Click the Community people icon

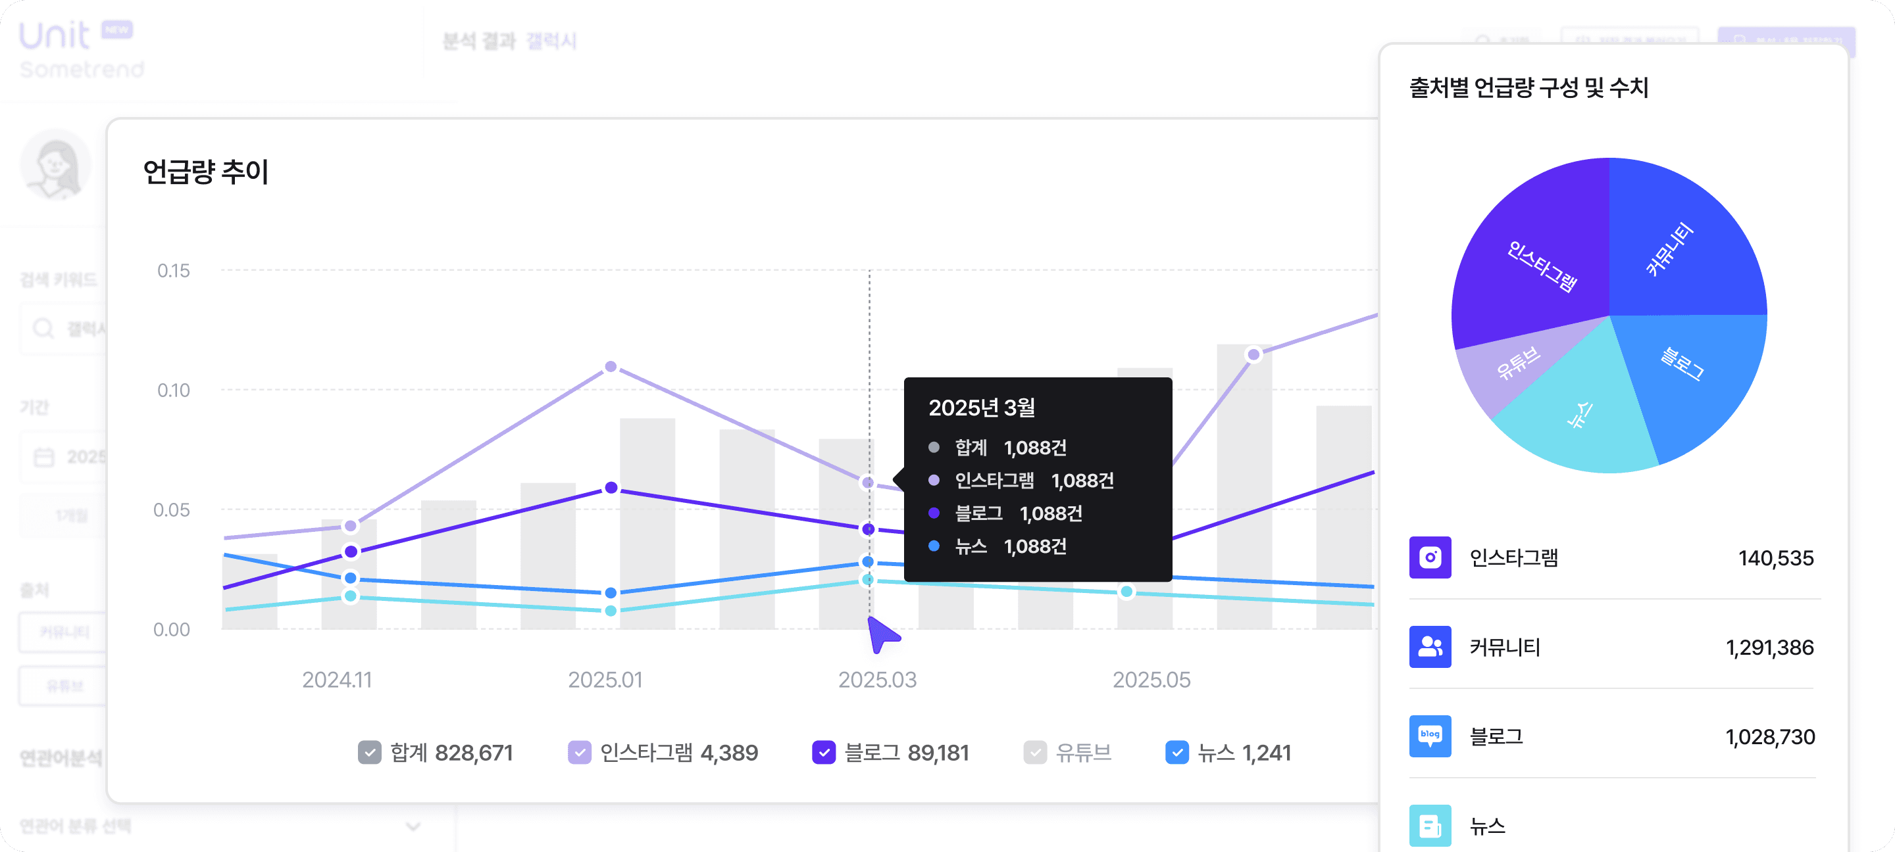(1429, 647)
